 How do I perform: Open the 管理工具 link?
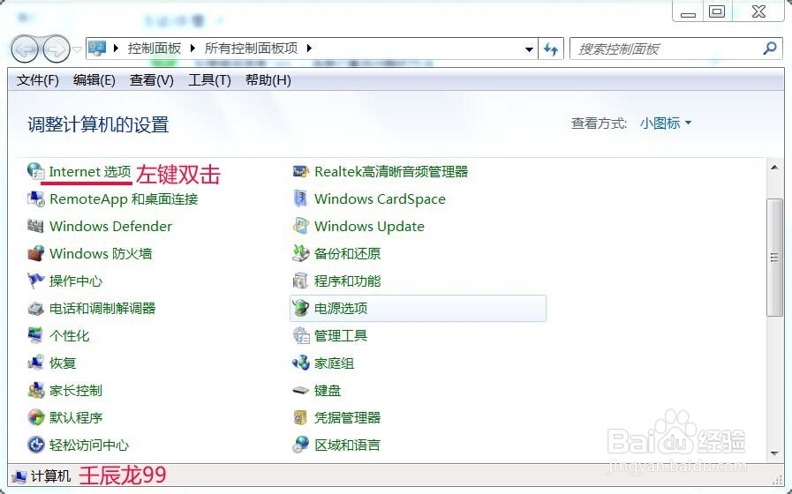coord(341,335)
